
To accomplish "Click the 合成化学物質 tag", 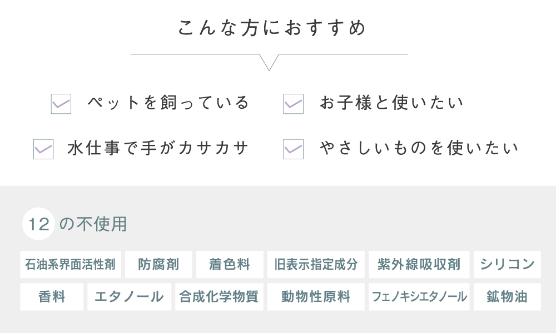I will coord(219,296).
